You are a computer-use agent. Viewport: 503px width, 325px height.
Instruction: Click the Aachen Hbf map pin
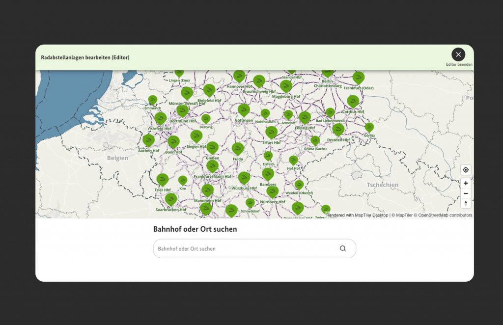(149, 140)
